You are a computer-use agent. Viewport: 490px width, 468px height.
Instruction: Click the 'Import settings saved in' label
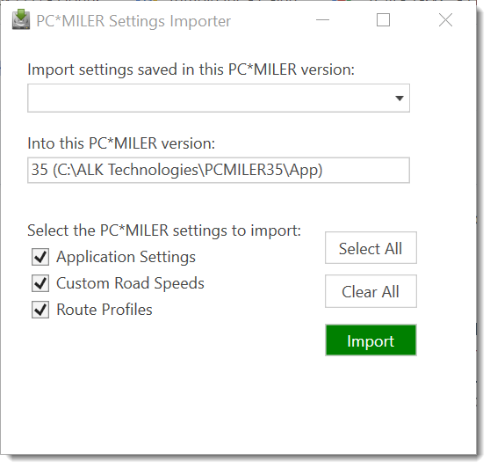coord(191,69)
